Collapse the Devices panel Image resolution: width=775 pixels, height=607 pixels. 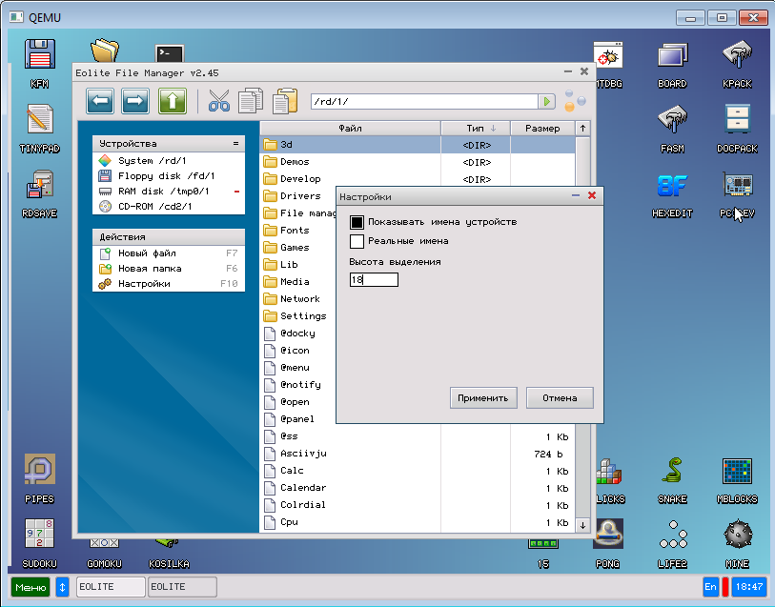(x=235, y=143)
